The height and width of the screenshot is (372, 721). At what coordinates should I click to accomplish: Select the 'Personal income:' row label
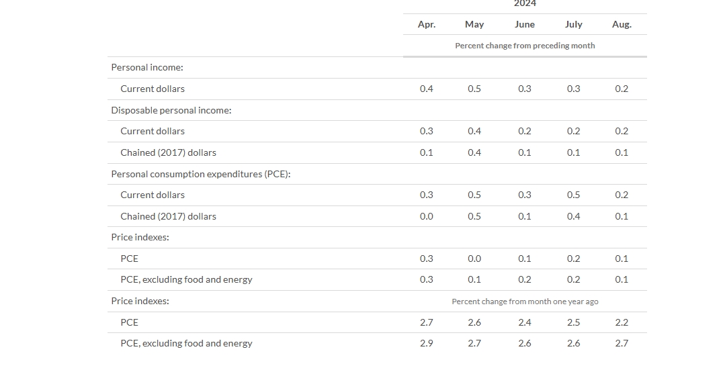click(147, 68)
